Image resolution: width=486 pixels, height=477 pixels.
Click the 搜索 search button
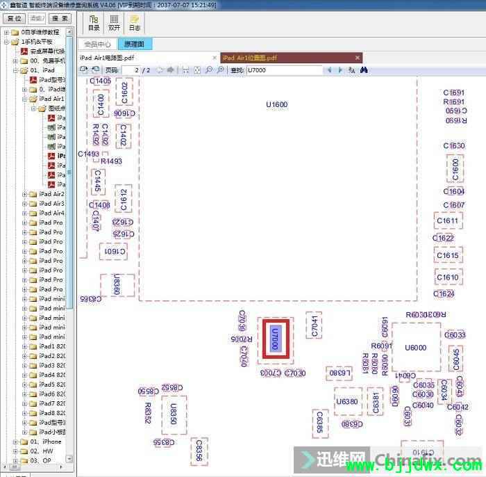click(60, 19)
